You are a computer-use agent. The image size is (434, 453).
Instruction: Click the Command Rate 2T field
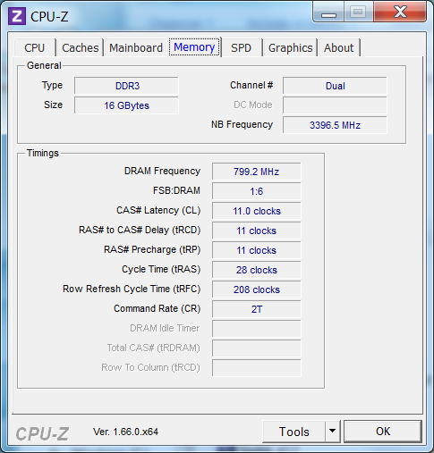pos(257,309)
